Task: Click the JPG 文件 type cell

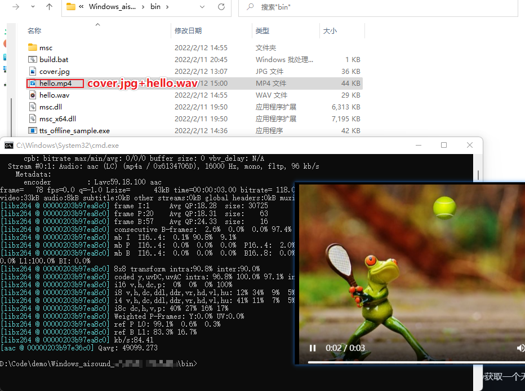Action: (269, 72)
